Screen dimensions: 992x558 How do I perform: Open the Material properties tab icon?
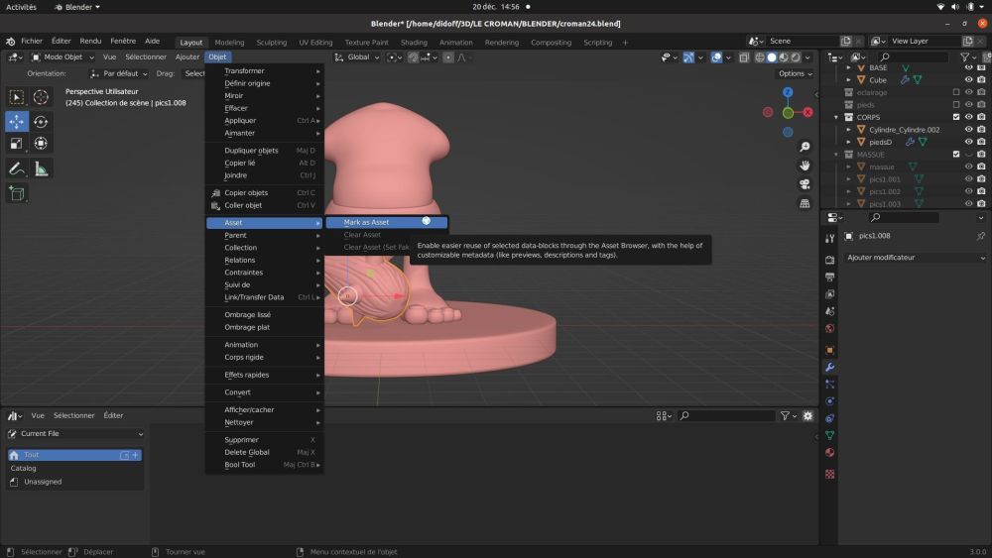pyautogui.click(x=829, y=453)
